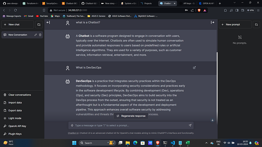
Task: Open Visual Studio Code from taskbar
Action: click(173, 143)
